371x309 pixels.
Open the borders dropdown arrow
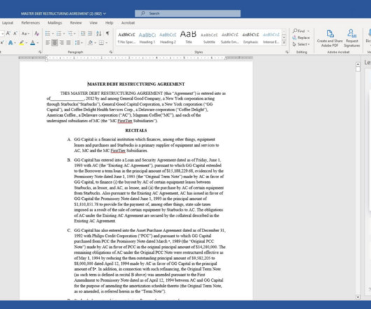point(106,43)
